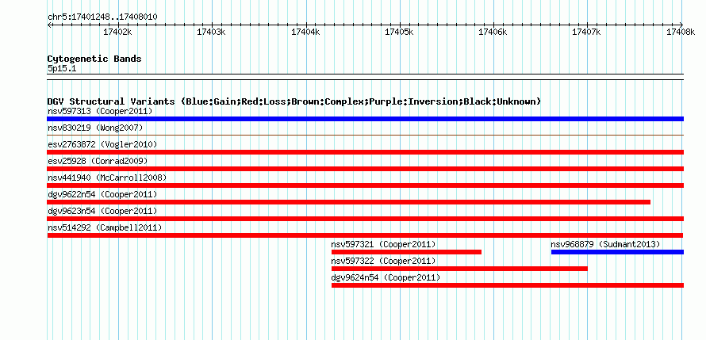
Task: Click the red nsv441940 loss bar
Action: point(365,185)
